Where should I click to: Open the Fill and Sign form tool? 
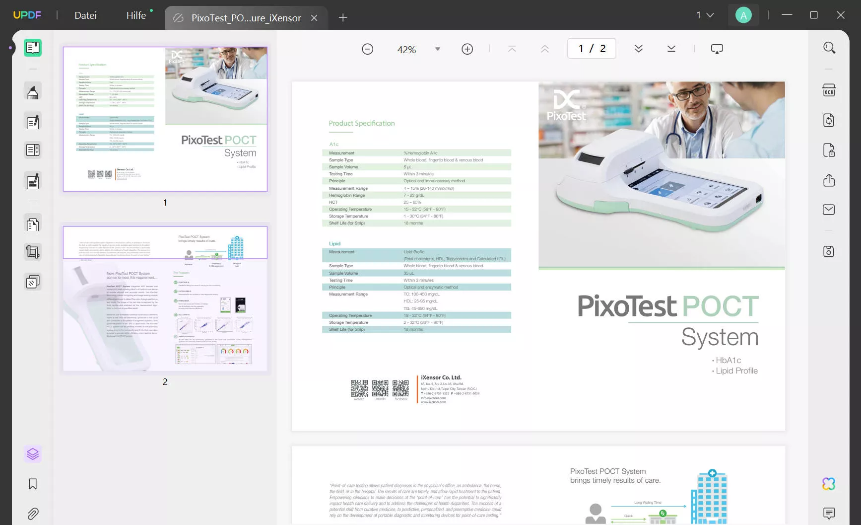[33, 181]
